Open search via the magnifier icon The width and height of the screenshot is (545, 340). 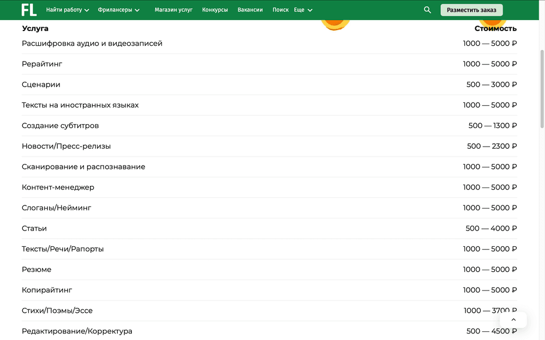427,10
